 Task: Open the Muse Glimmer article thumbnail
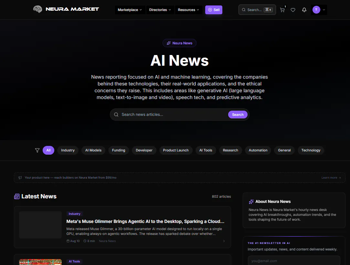[x=40, y=225]
